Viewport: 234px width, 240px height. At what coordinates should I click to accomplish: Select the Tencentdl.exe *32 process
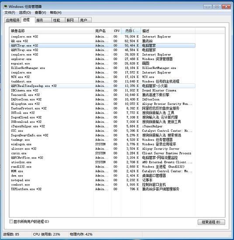pyautogui.click(x=102, y=95)
